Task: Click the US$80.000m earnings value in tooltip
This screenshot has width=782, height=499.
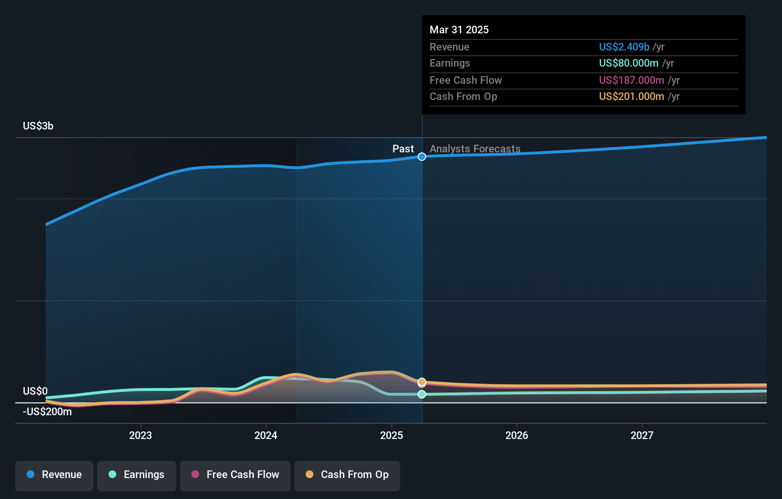Action: (x=629, y=63)
